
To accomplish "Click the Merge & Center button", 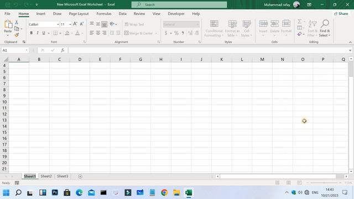I will pyautogui.click(x=138, y=33).
